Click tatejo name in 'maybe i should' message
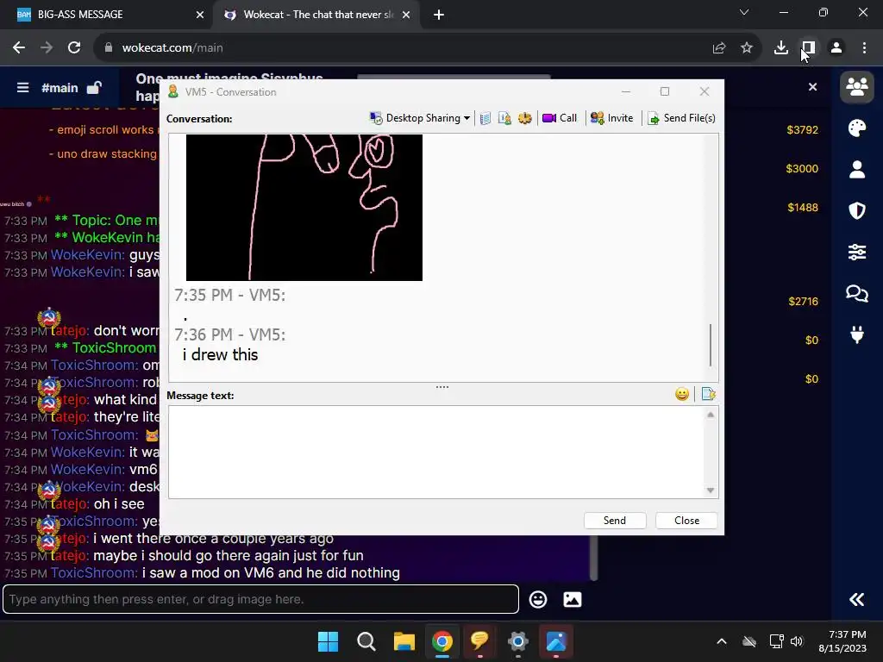Viewport: 883px width, 662px height. (x=70, y=556)
